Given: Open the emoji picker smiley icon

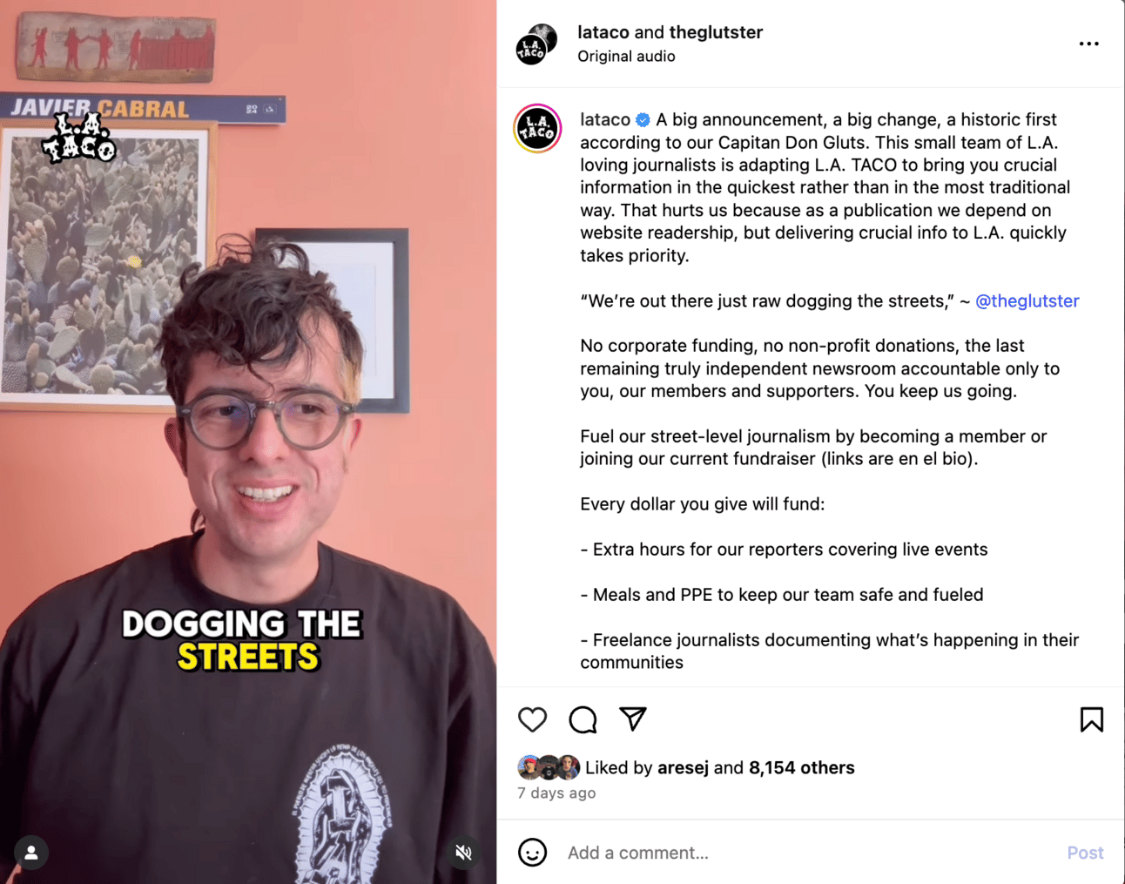Looking at the screenshot, I should click(532, 853).
